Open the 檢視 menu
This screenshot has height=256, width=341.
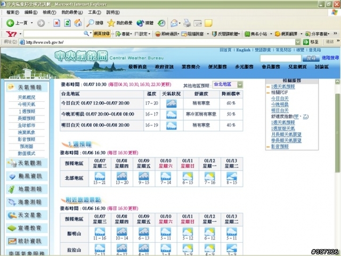[50, 12]
